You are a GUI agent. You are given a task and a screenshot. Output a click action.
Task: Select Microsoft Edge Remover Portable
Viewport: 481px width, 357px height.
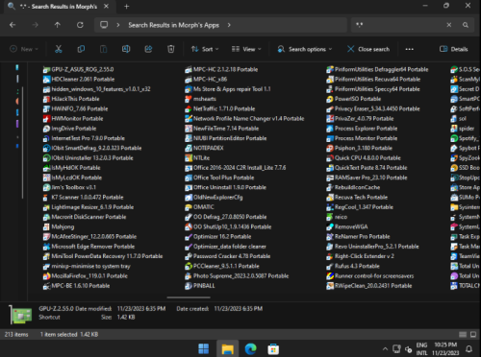coord(89,247)
